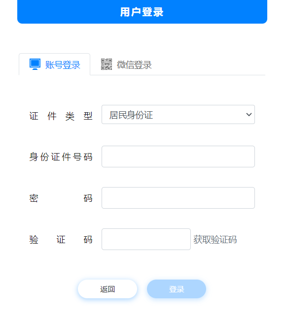Click the 用户登录 header banner

142,12
